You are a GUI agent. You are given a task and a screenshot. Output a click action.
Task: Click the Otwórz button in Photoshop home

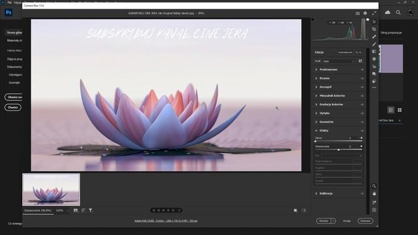(x=13, y=107)
